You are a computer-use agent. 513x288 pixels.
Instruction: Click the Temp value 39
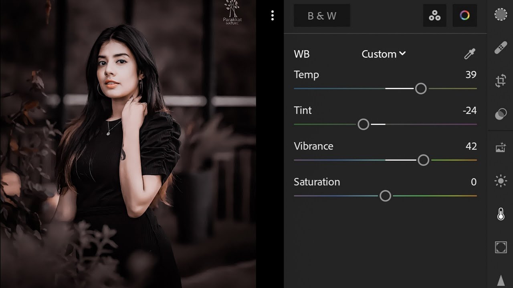(x=471, y=75)
